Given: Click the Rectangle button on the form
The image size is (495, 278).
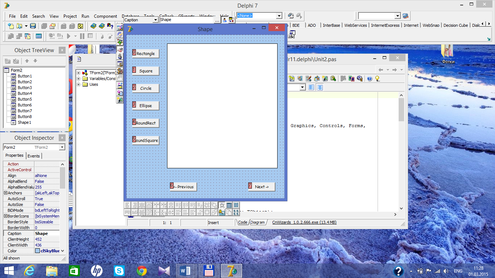Looking at the screenshot, I should tap(146, 54).
